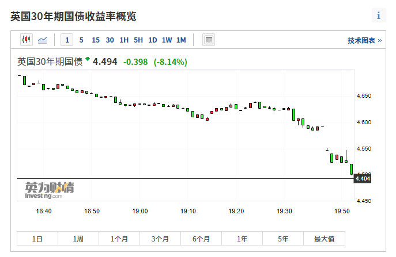The image size is (396, 257).
Task: Switch to the area line chart icon
Action: click(43, 40)
